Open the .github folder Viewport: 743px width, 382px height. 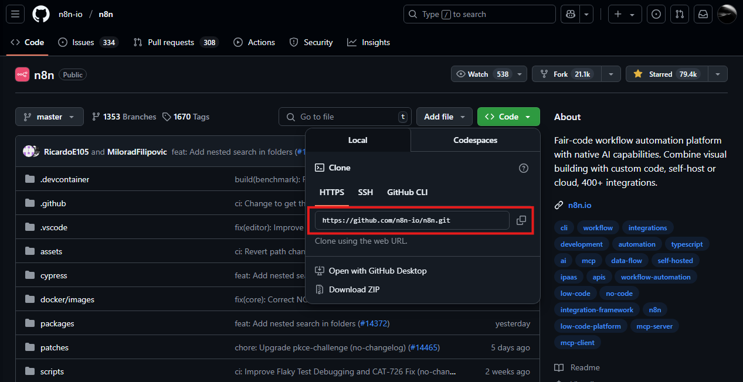(x=53, y=203)
